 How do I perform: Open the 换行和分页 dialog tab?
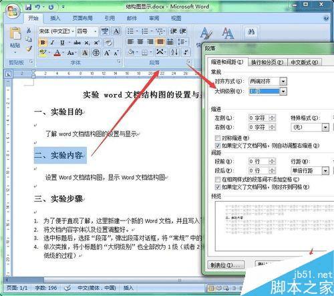pyautogui.click(x=267, y=62)
